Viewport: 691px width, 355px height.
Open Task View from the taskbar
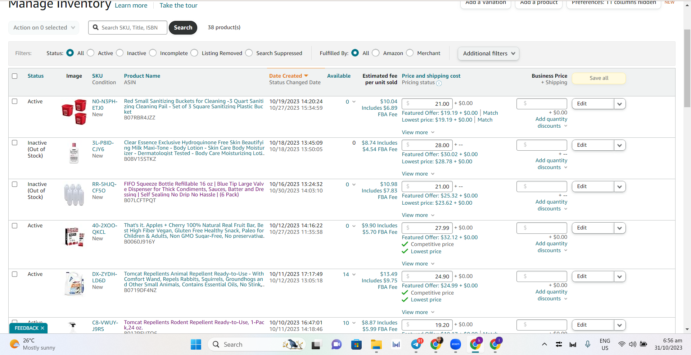click(316, 345)
